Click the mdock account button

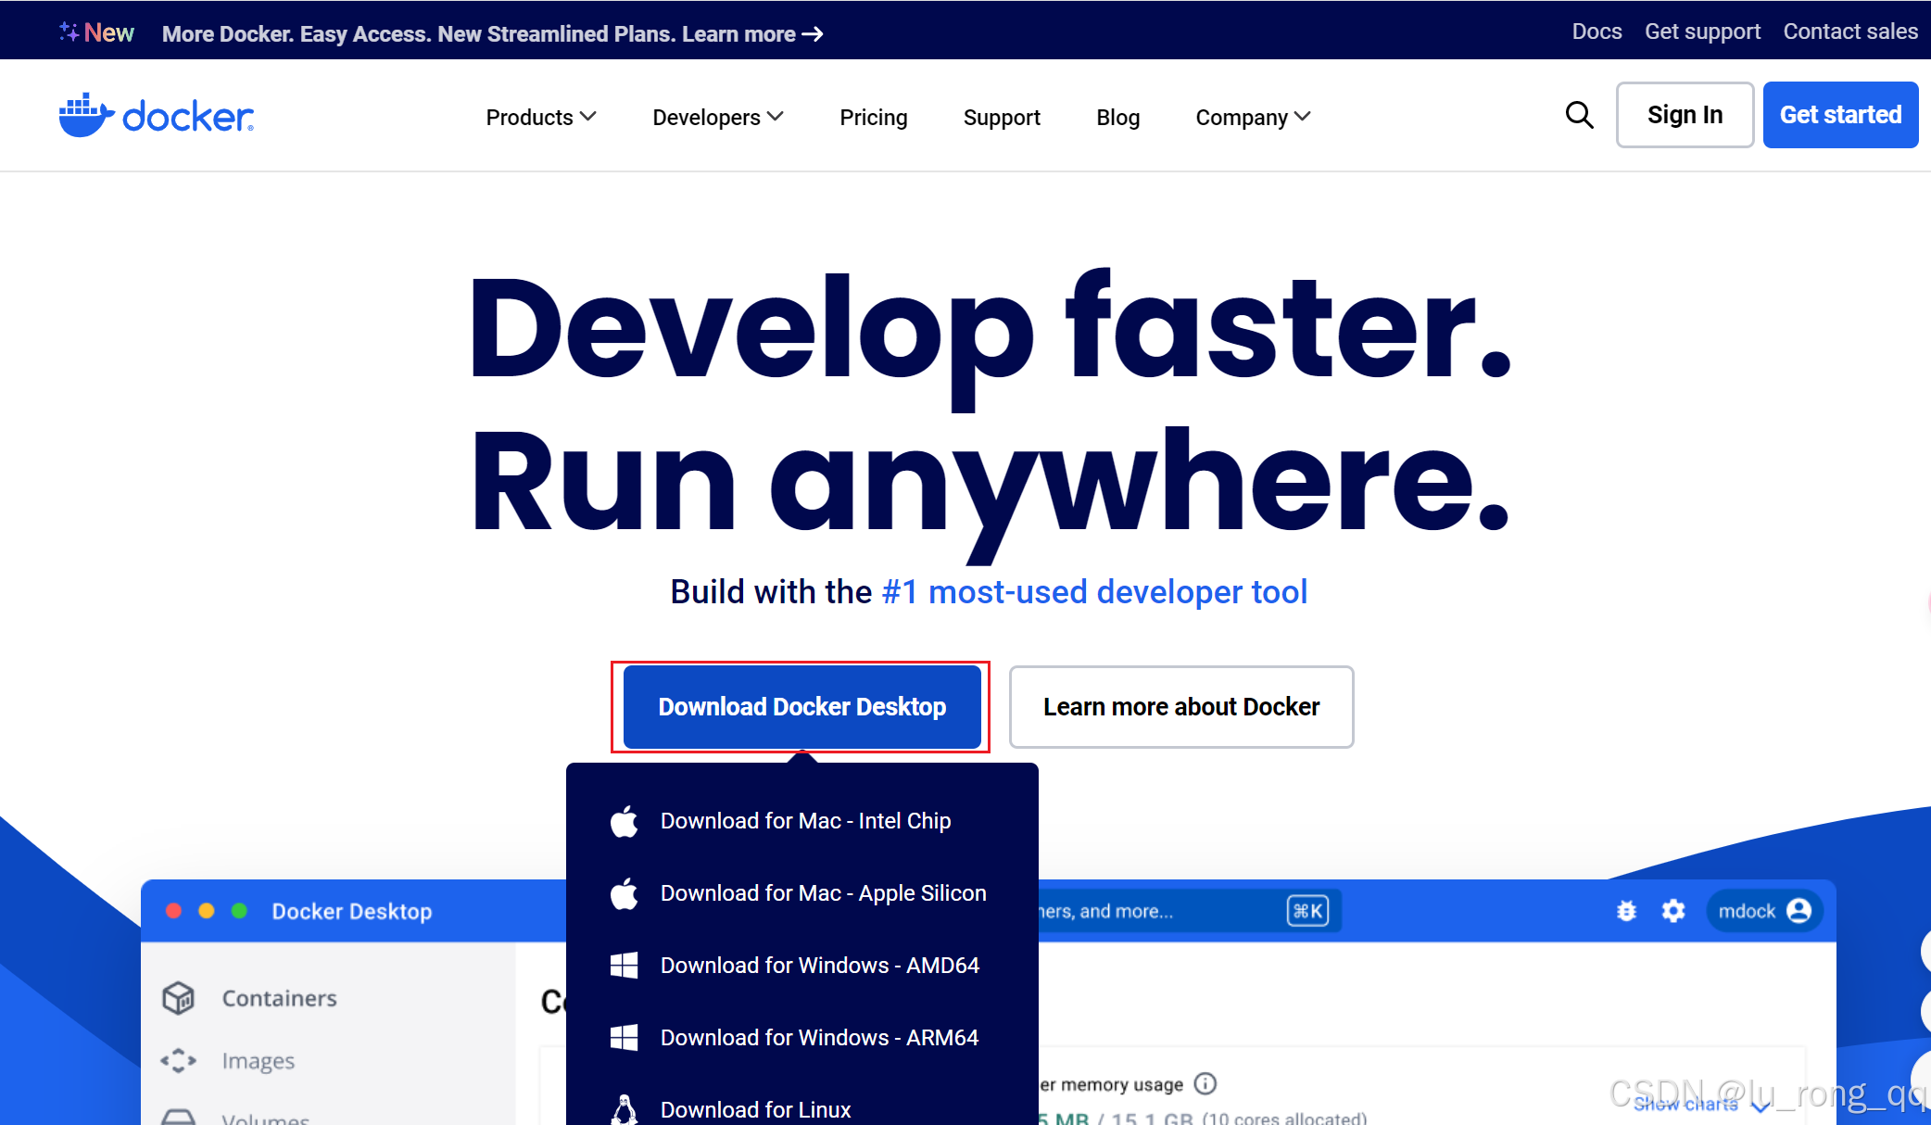1763,911
